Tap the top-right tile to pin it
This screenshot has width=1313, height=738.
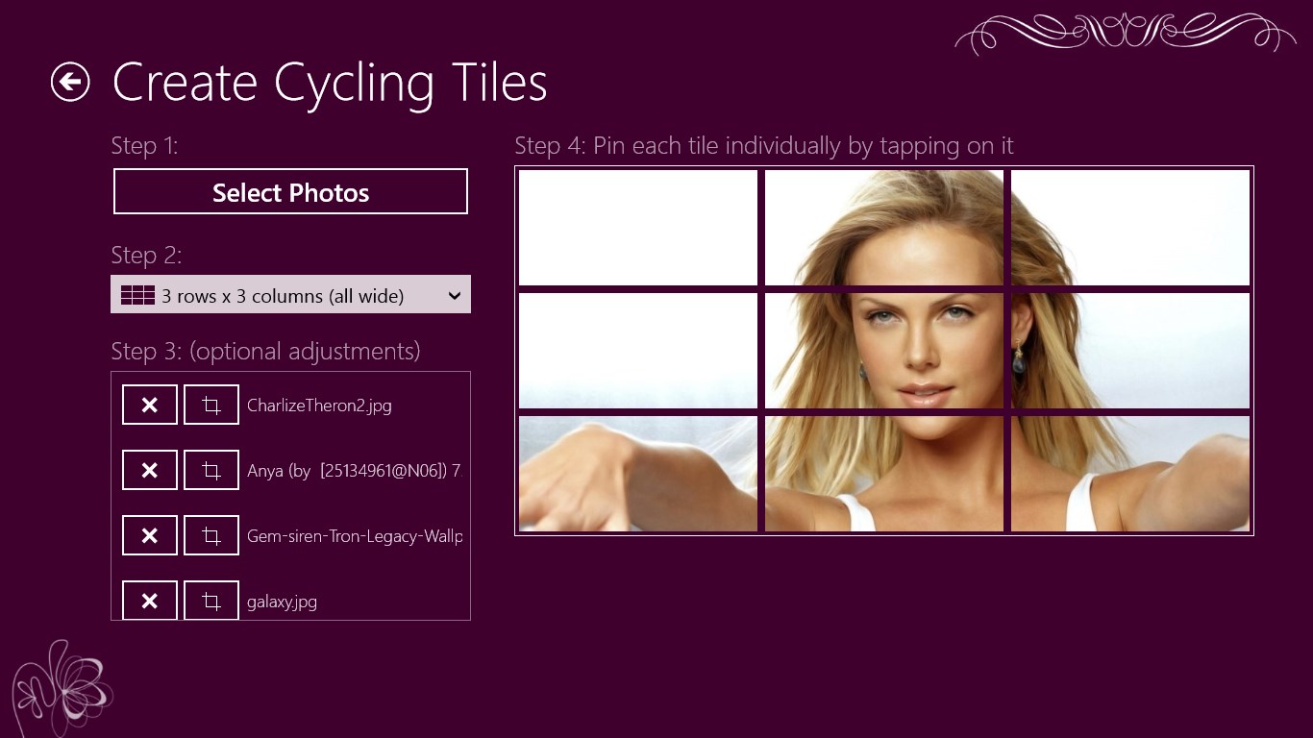click(1129, 227)
